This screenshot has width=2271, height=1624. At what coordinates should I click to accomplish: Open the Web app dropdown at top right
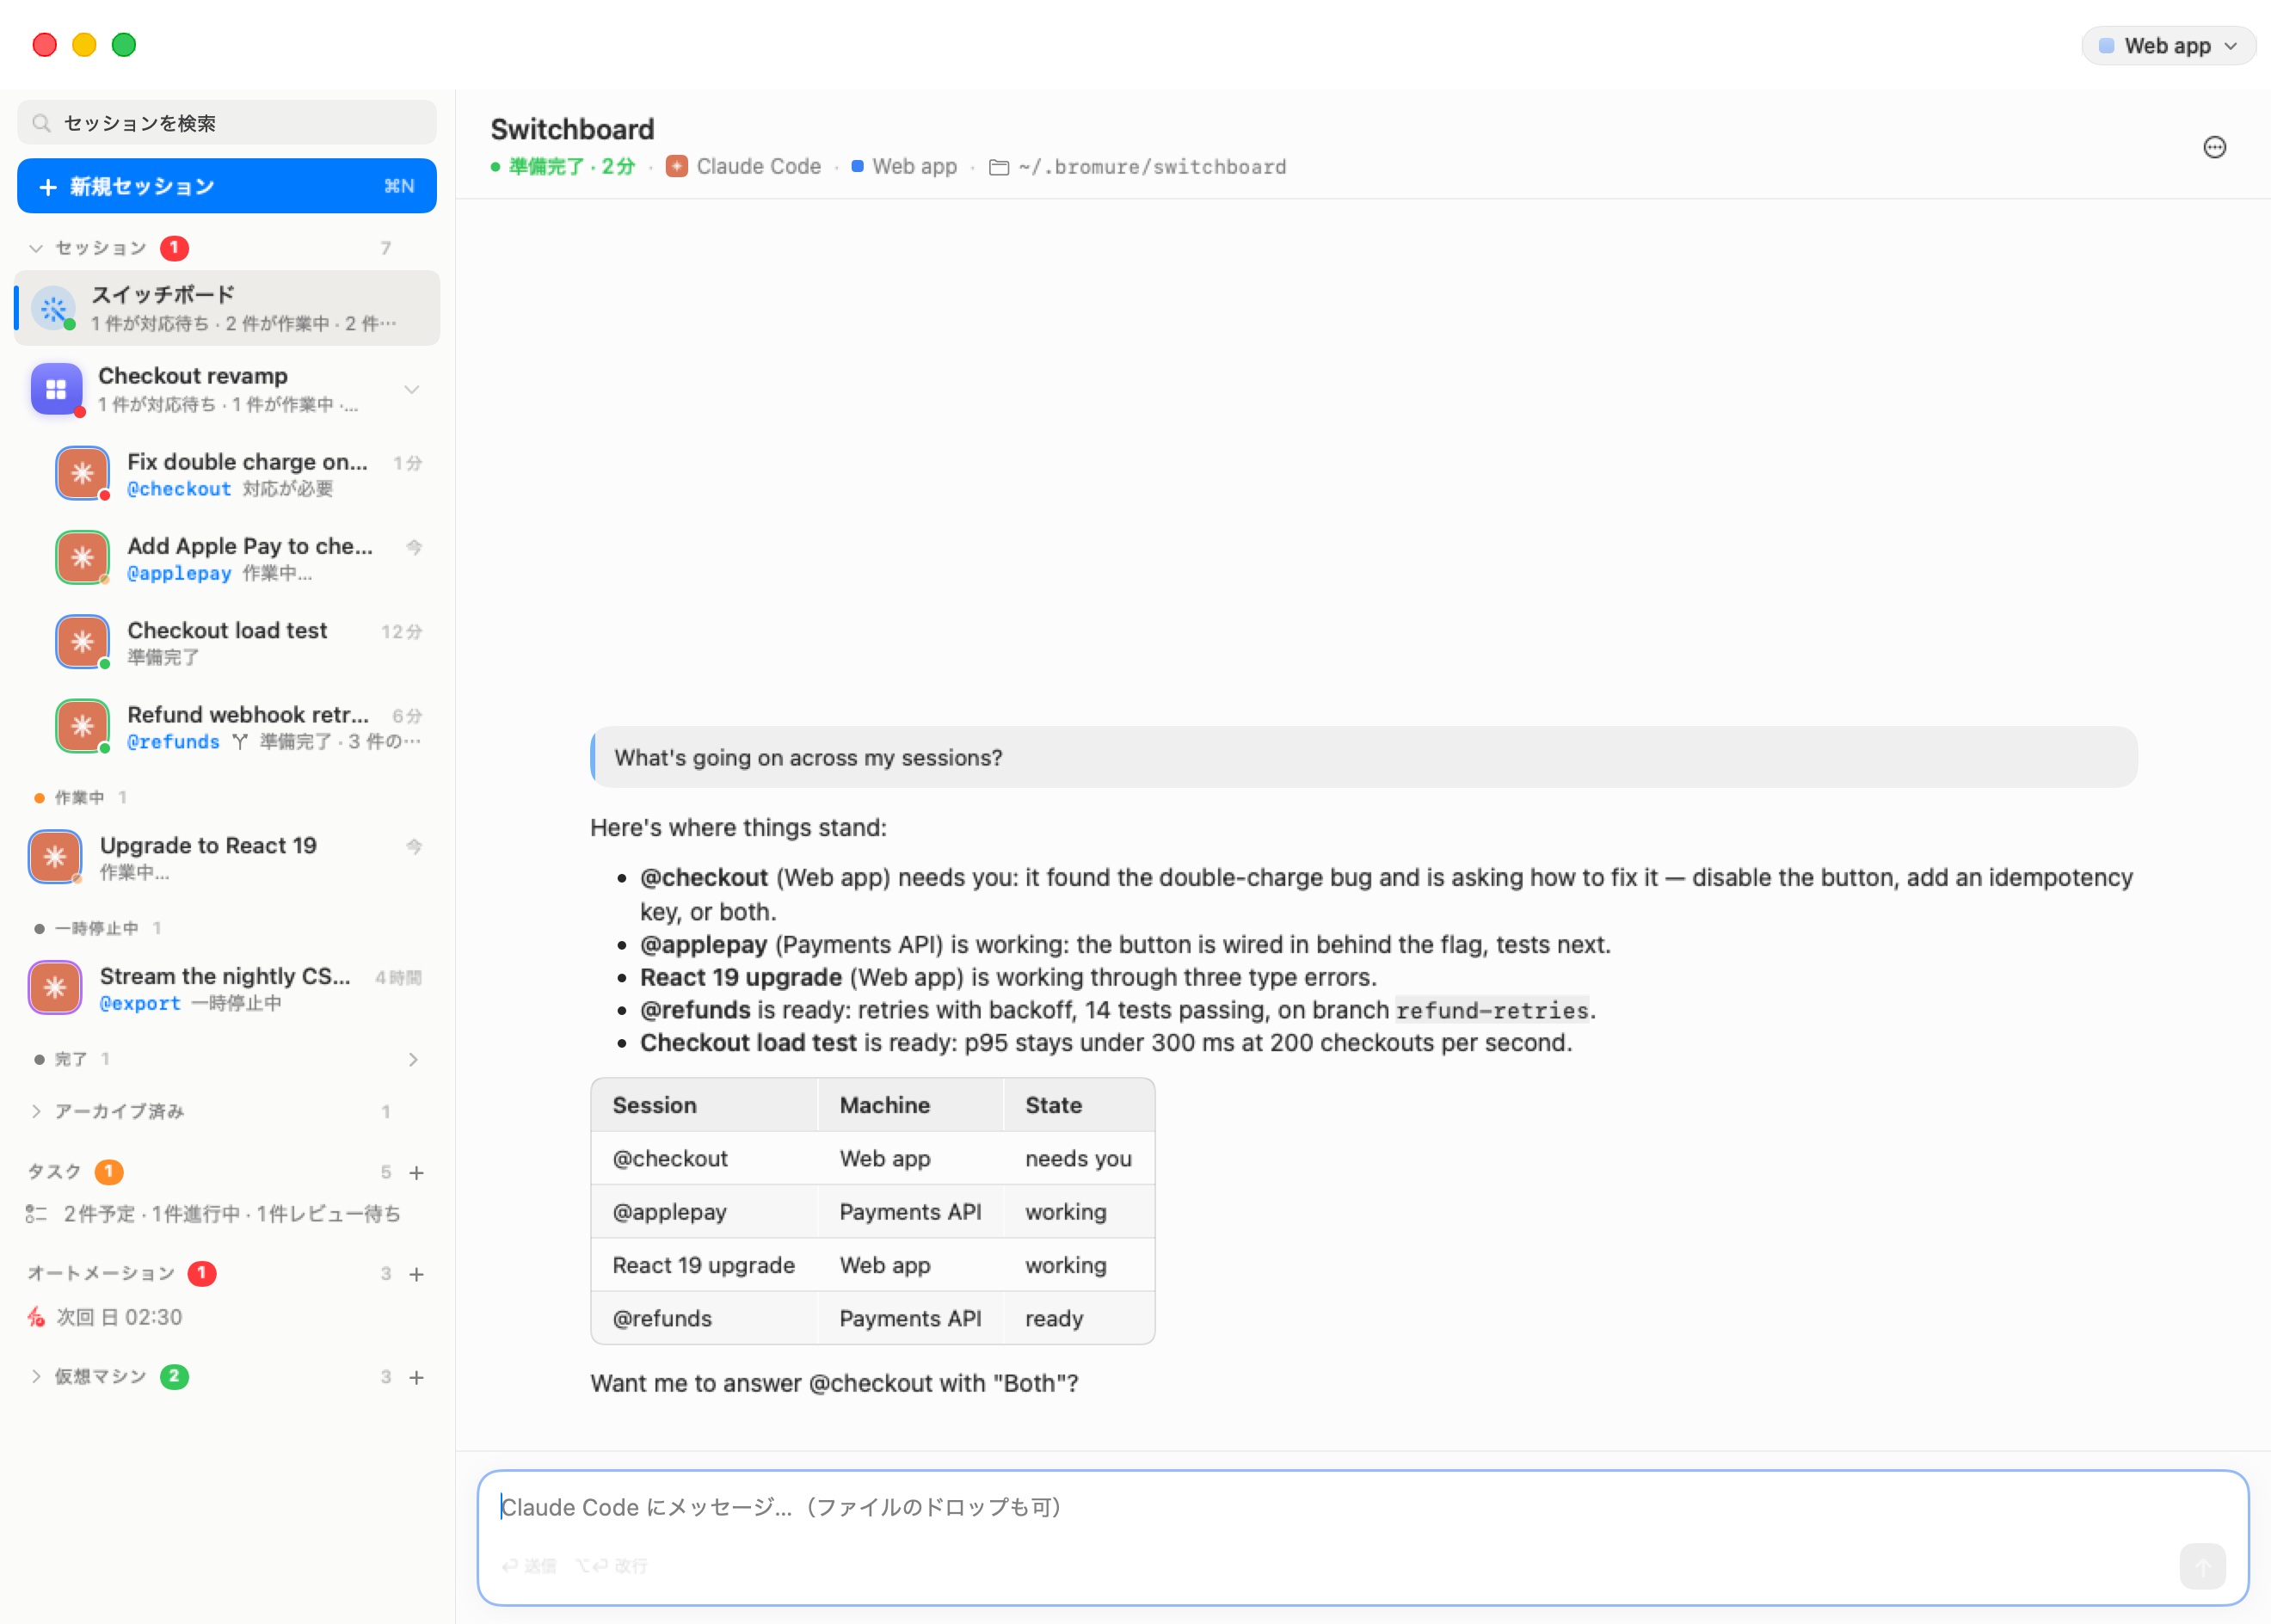tap(2168, 46)
